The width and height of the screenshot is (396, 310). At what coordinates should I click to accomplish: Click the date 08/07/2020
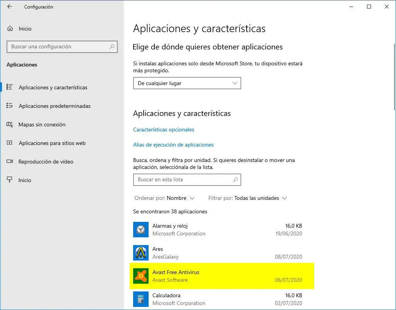[288, 257]
